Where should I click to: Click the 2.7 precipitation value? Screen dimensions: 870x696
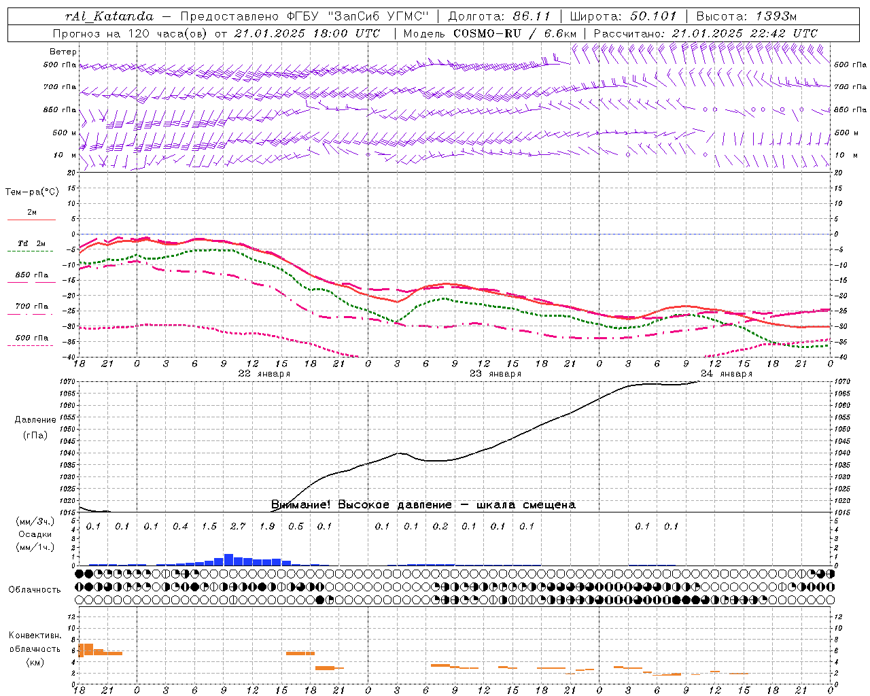coord(238,526)
